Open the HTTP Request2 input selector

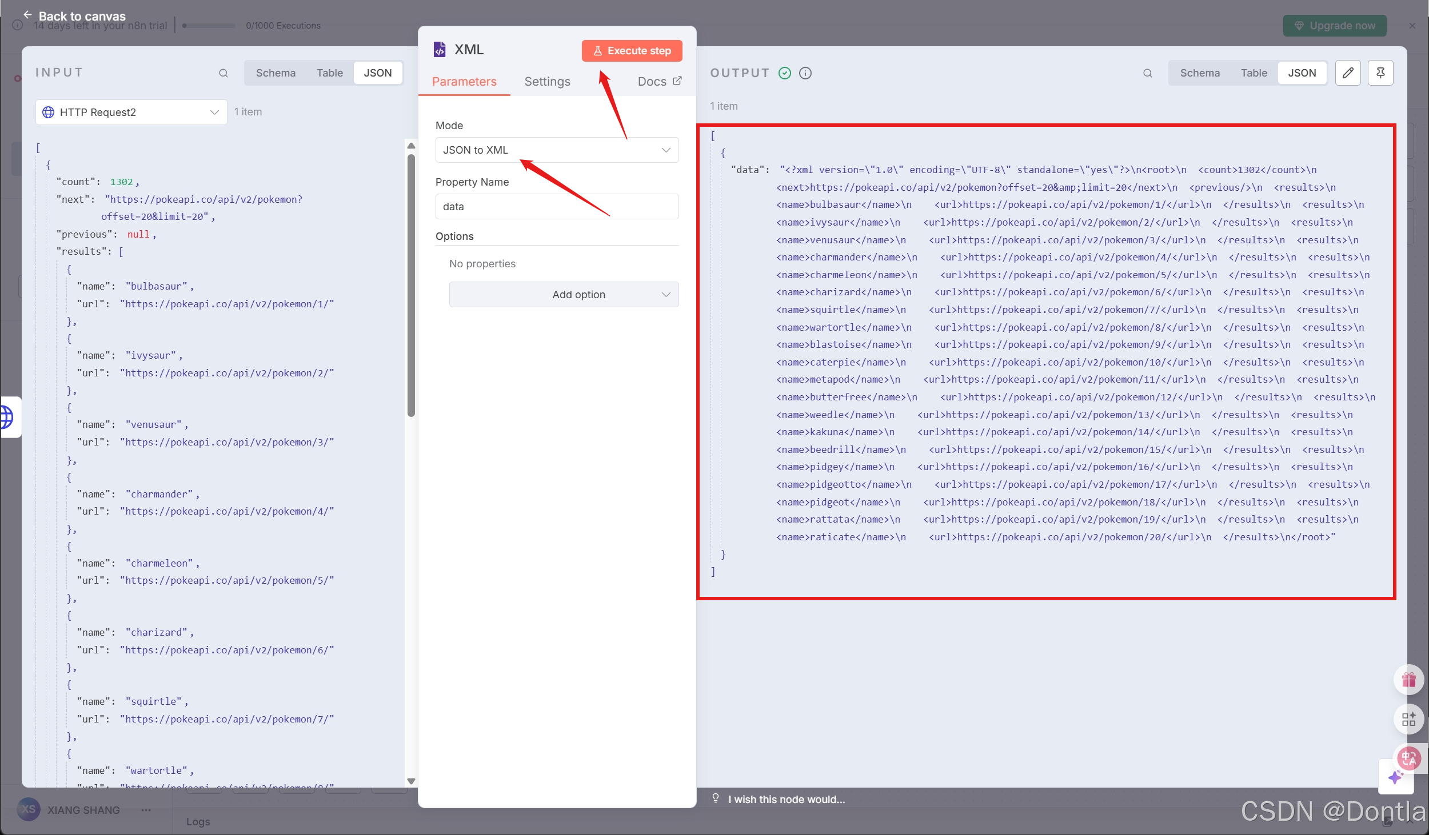click(x=131, y=113)
